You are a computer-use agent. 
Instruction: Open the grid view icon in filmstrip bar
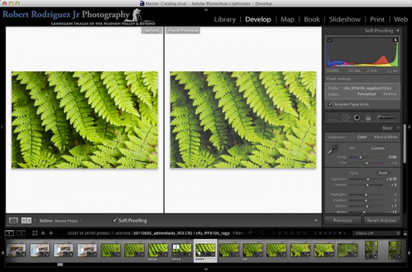35,233
